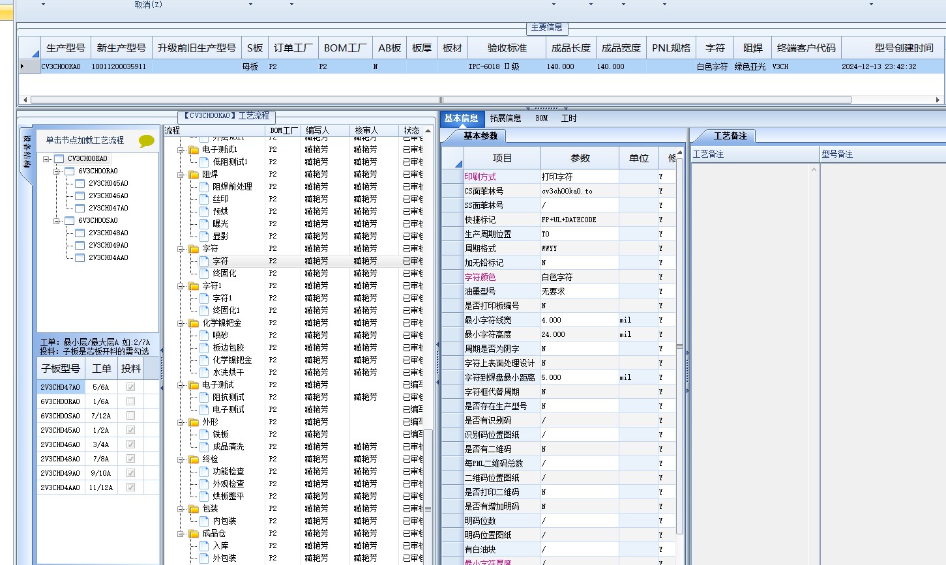Image resolution: width=946 pixels, height=565 pixels.
Task: Click the 生产型号 column header
Action: coord(66,48)
